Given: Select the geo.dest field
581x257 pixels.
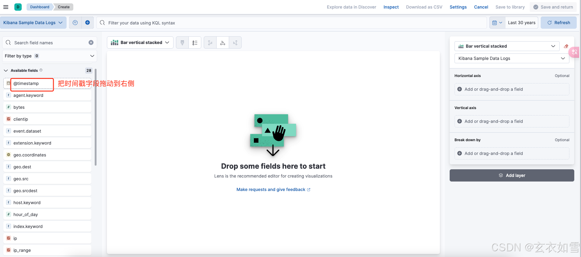Looking at the screenshot, I should tap(47, 167).
